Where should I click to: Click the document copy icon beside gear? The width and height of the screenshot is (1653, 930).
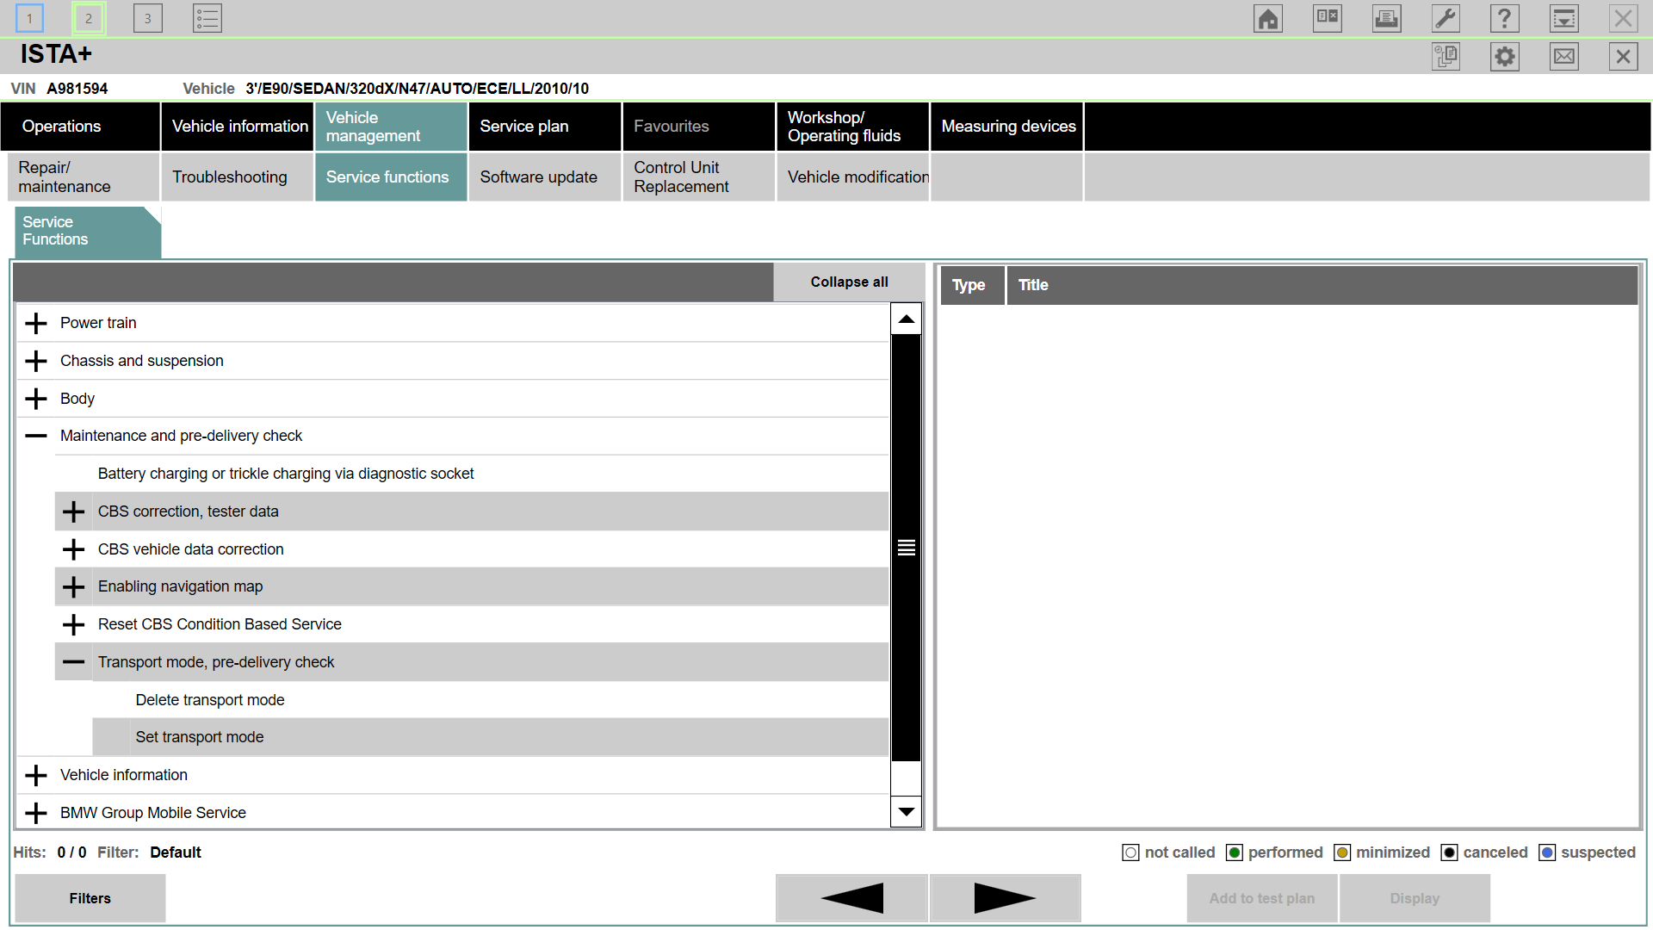pyautogui.click(x=1446, y=57)
